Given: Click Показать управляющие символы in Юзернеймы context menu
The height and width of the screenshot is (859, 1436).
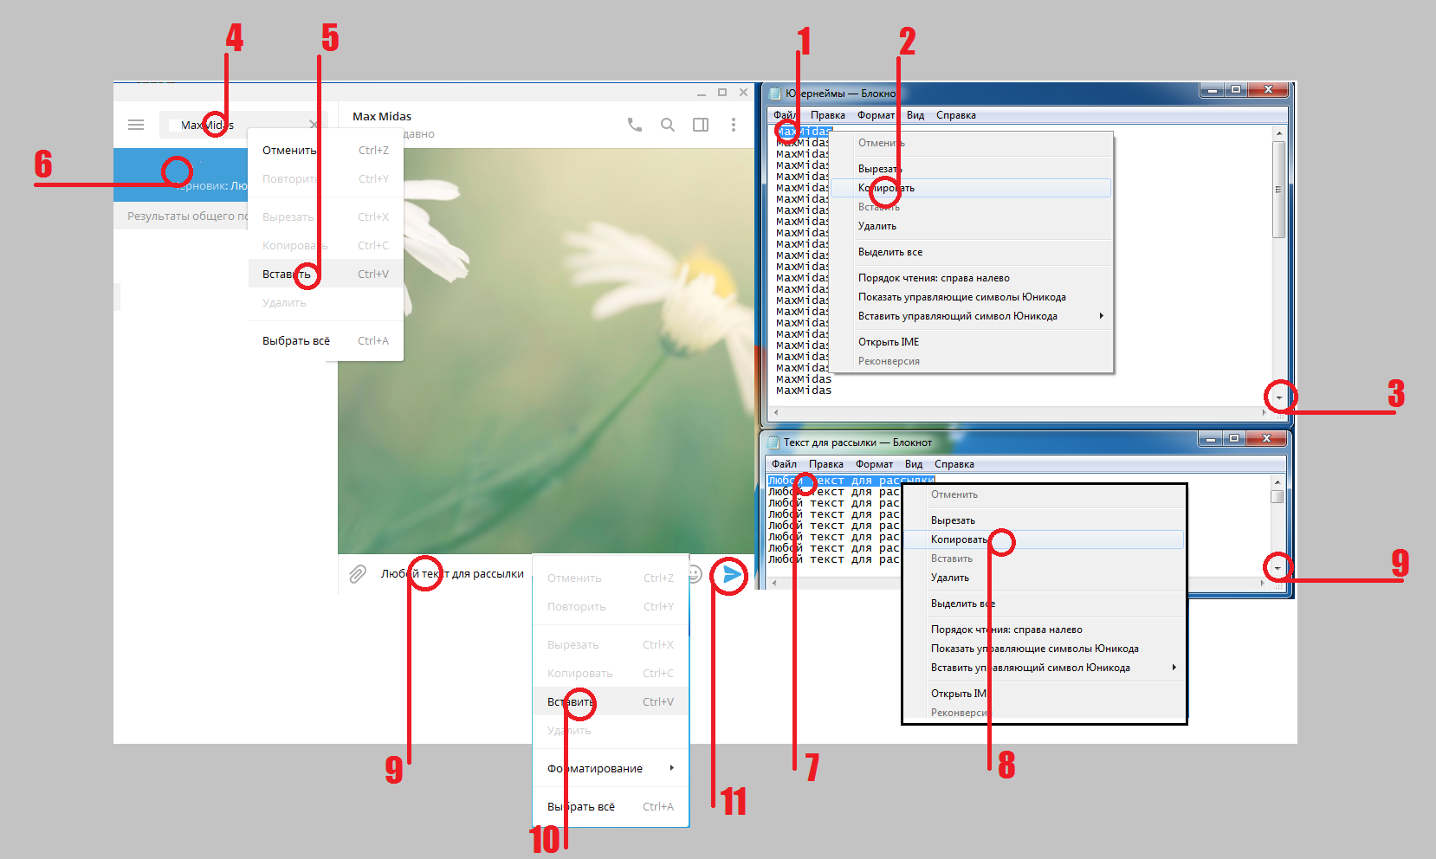Looking at the screenshot, I should point(971,297).
